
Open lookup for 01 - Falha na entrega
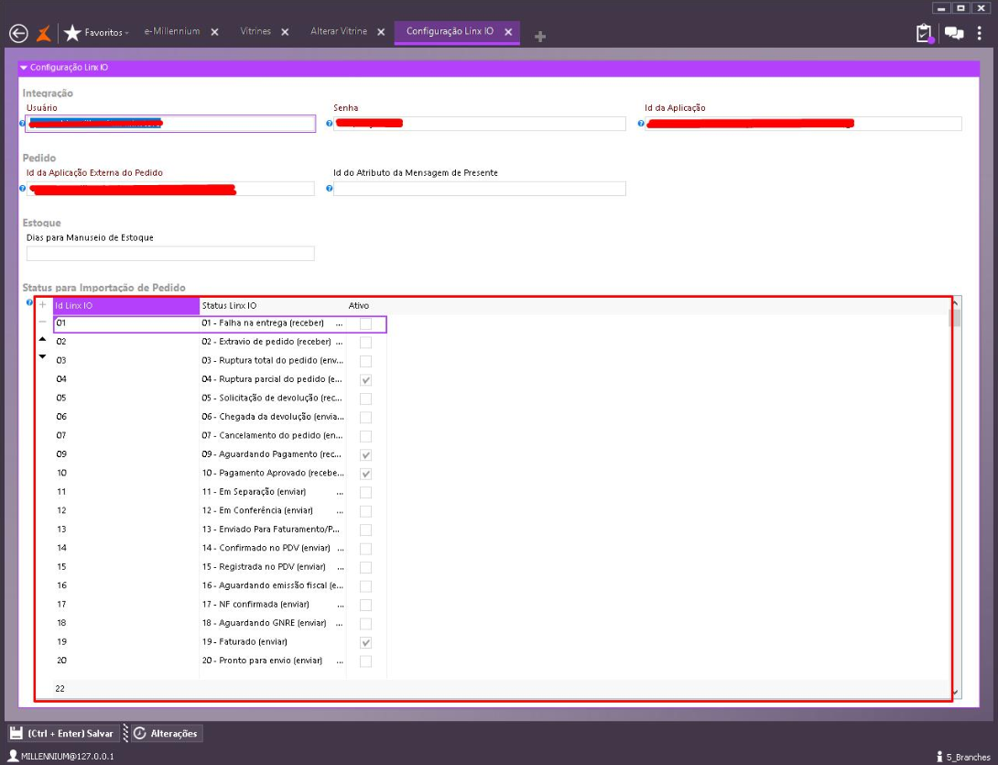tap(340, 323)
